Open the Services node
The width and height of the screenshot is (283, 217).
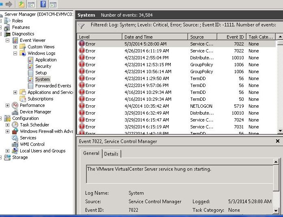click(x=28, y=138)
